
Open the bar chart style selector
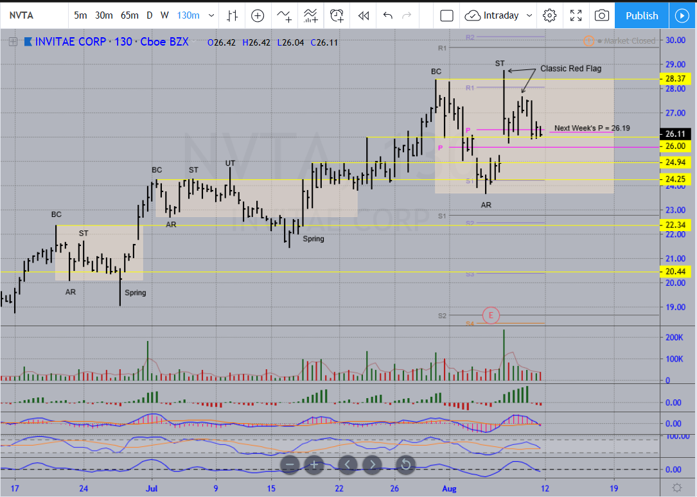click(233, 15)
